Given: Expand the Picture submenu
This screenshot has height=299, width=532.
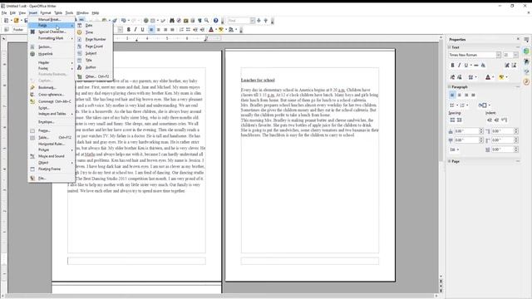Looking at the screenshot, I should pos(44,149).
